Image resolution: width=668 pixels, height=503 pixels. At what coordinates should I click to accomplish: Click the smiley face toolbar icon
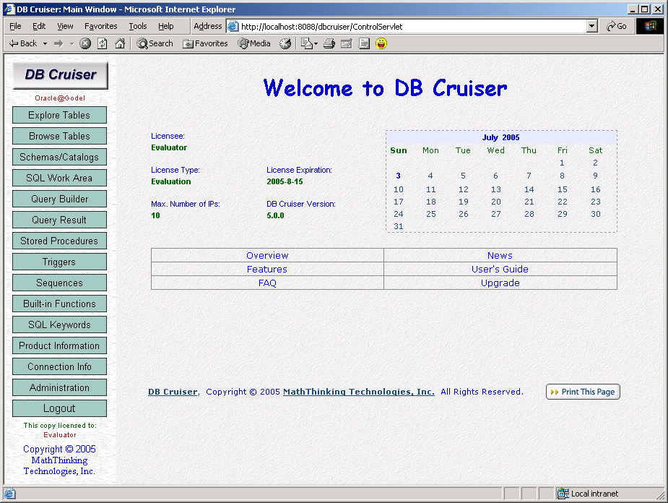pyautogui.click(x=381, y=43)
